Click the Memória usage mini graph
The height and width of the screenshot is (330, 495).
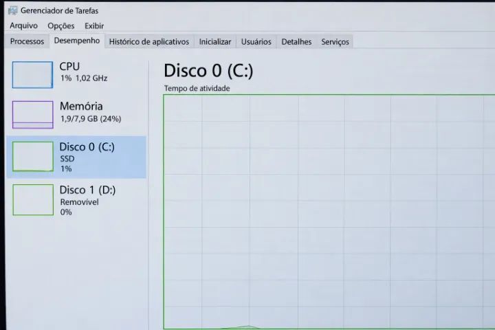coord(32,115)
